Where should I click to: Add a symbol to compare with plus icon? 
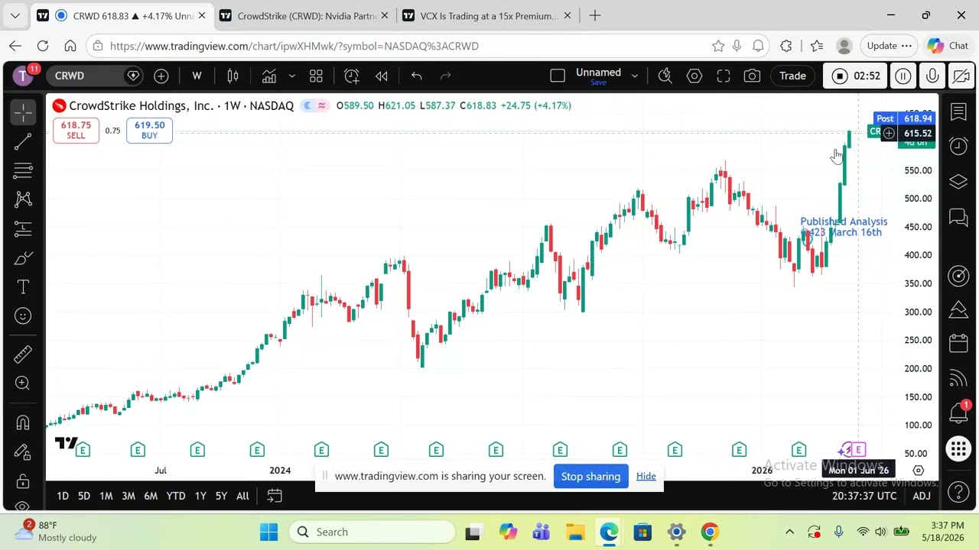[x=161, y=76]
